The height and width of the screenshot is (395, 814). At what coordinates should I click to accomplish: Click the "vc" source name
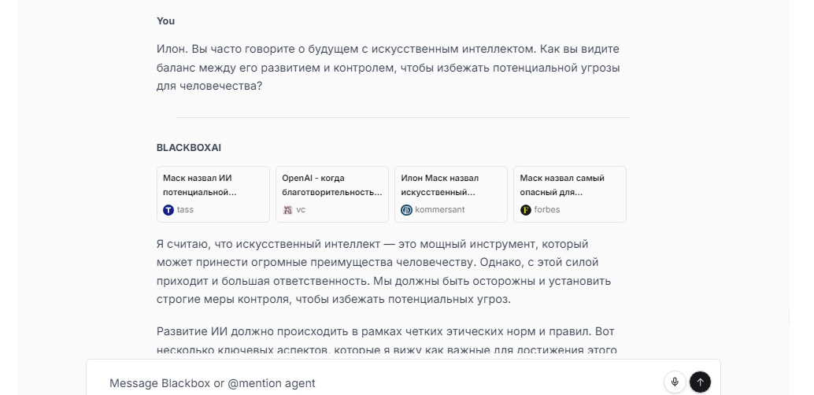point(301,210)
